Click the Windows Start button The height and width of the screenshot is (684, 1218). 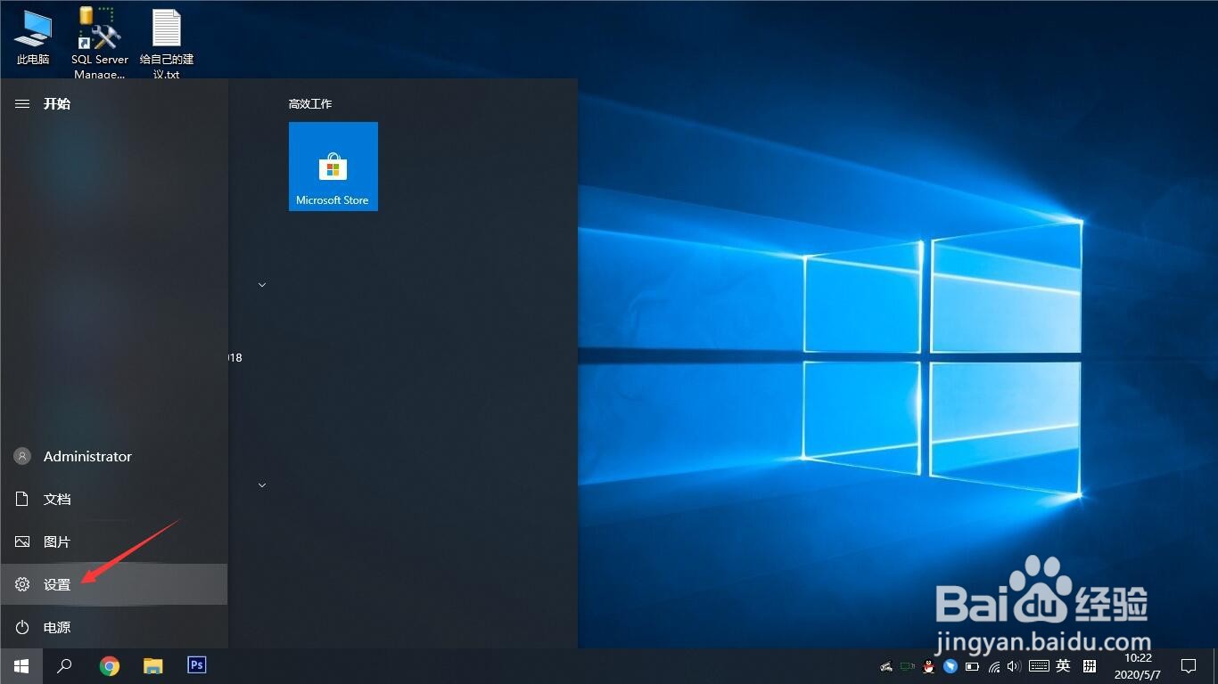coord(21,666)
